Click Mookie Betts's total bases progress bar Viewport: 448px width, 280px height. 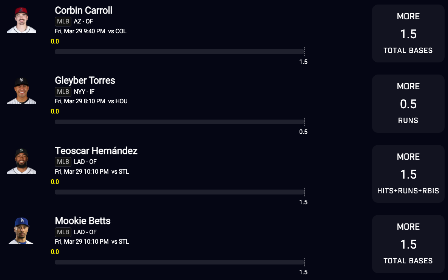(179, 262)
